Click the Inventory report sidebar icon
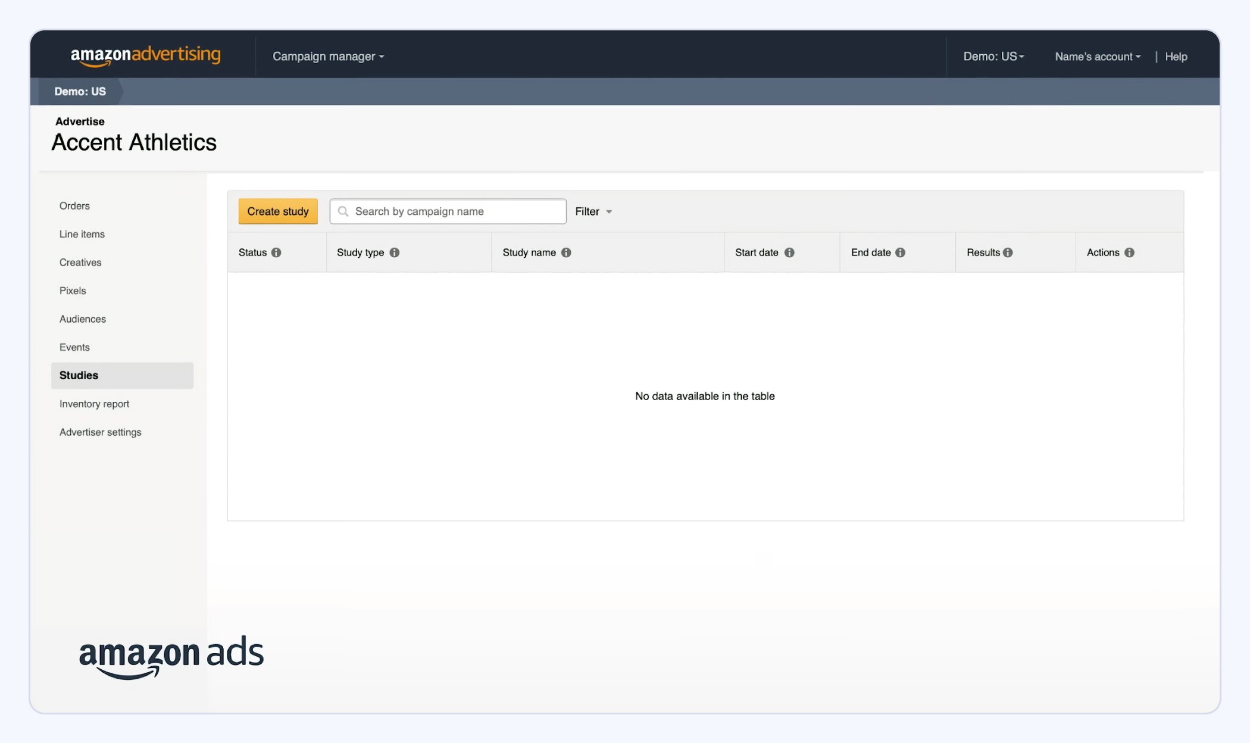The image size is (1250, 743). 93,403
